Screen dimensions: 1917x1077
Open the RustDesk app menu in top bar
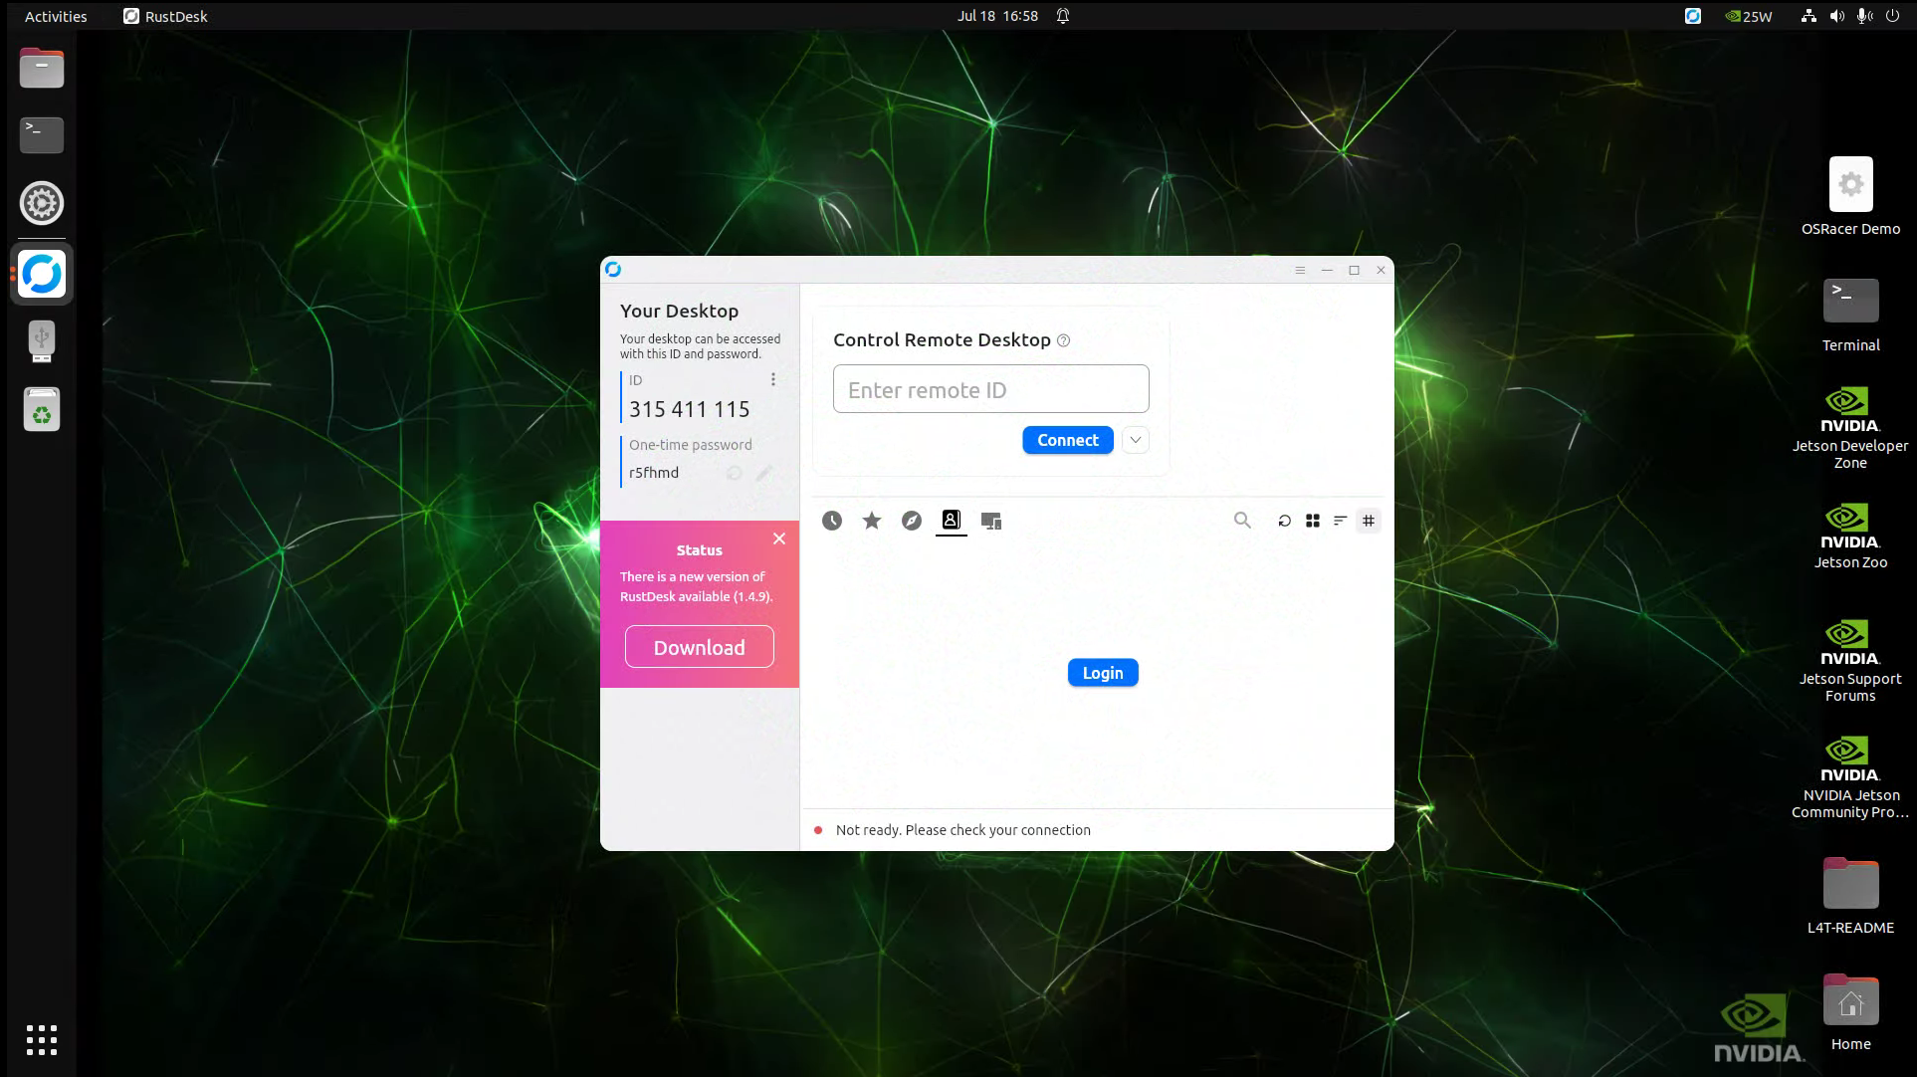click(x=165, y=16)
